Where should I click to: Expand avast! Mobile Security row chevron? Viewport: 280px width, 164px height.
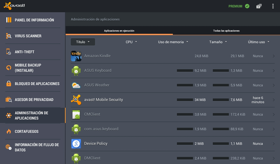coord(274,100)
